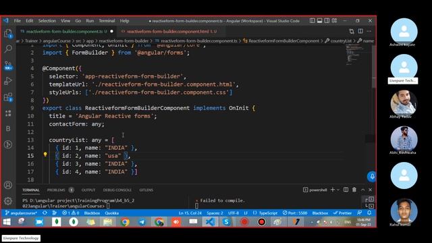Open the Manage gear in activity bar
This screenshot has width=432, height=243.
pos(8,201)
